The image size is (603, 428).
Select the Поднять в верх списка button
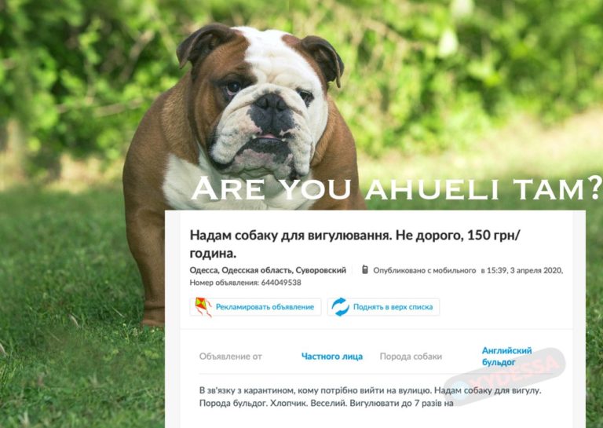pyautogui.click(x=383, y=307)
